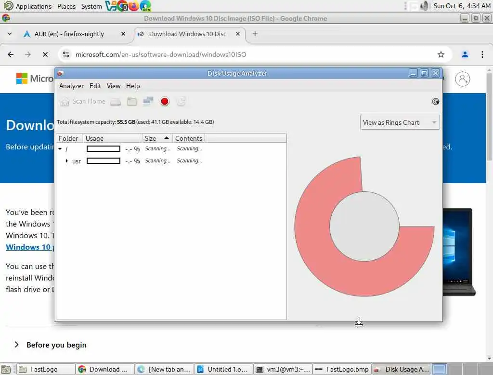Click the Chrome address bar URL
The image size is (493, 375).
pyautogui.click(x=161, y=54)
